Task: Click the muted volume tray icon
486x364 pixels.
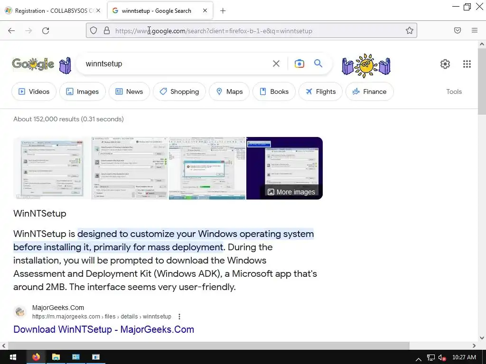Action: (x=442, y=358)
